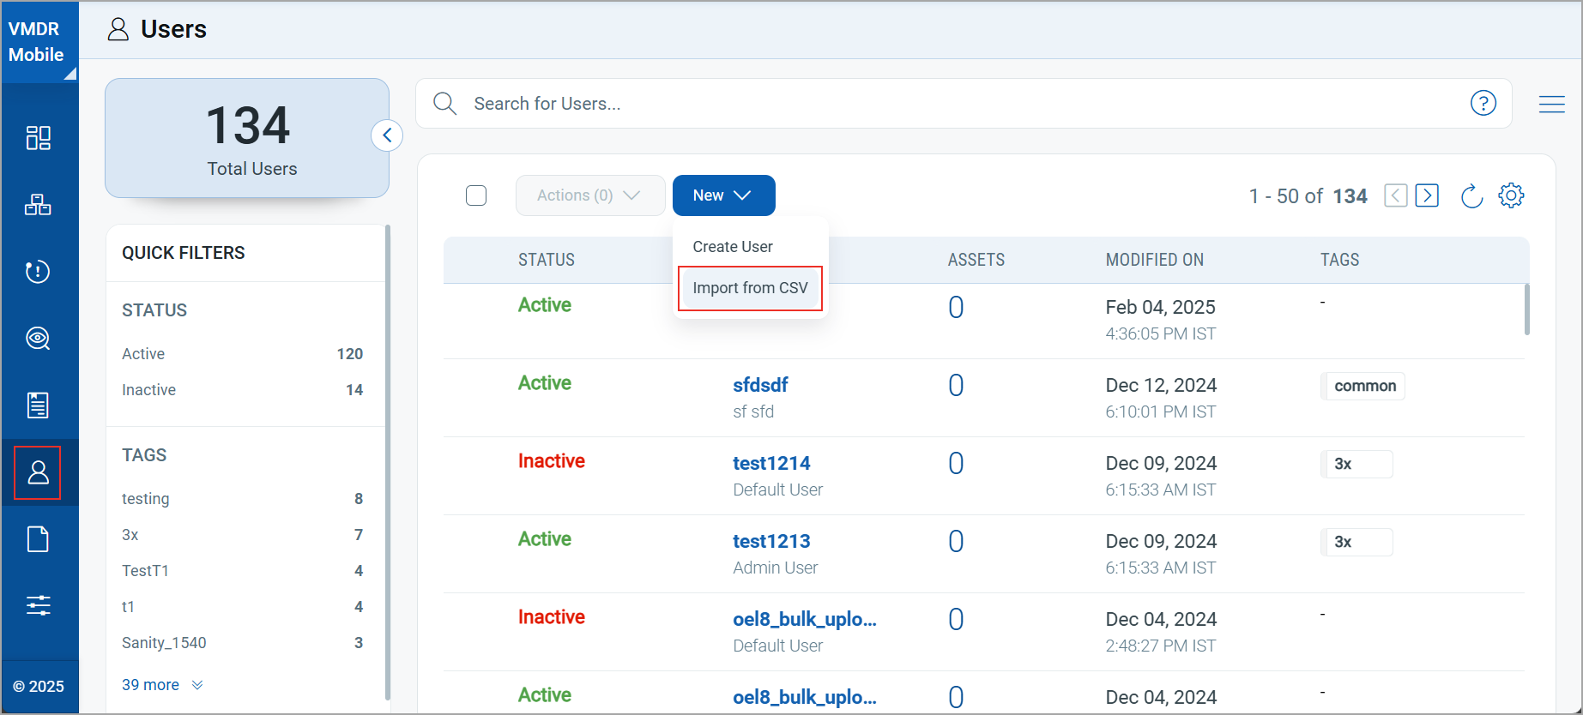This screenshot has width=1583, height=715.
Task: Open the table settings gear icon
Action: pyautogui.click(x=1511, y=195)
